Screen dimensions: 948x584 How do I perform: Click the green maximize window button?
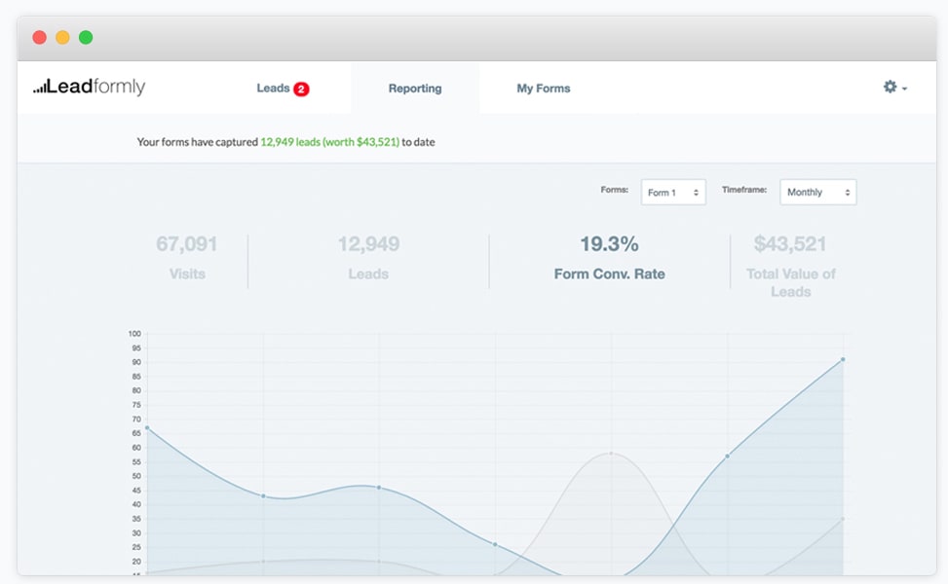(86, 37)
